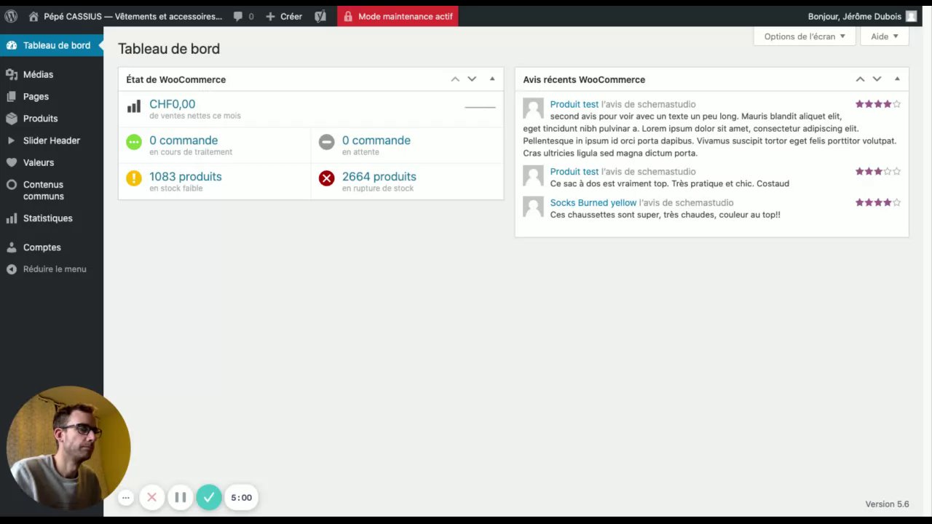Click the Contenus communs circle icon

12,185
